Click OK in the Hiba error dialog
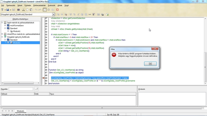 [150, 64]
